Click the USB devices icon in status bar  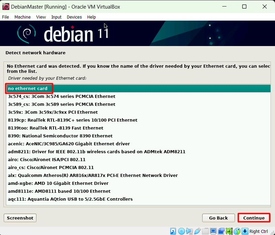point(197,231)
